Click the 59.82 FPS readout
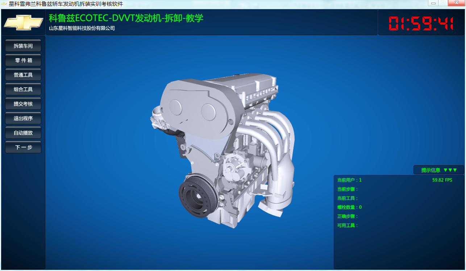466x271 pixels. (x=442, y=180)
